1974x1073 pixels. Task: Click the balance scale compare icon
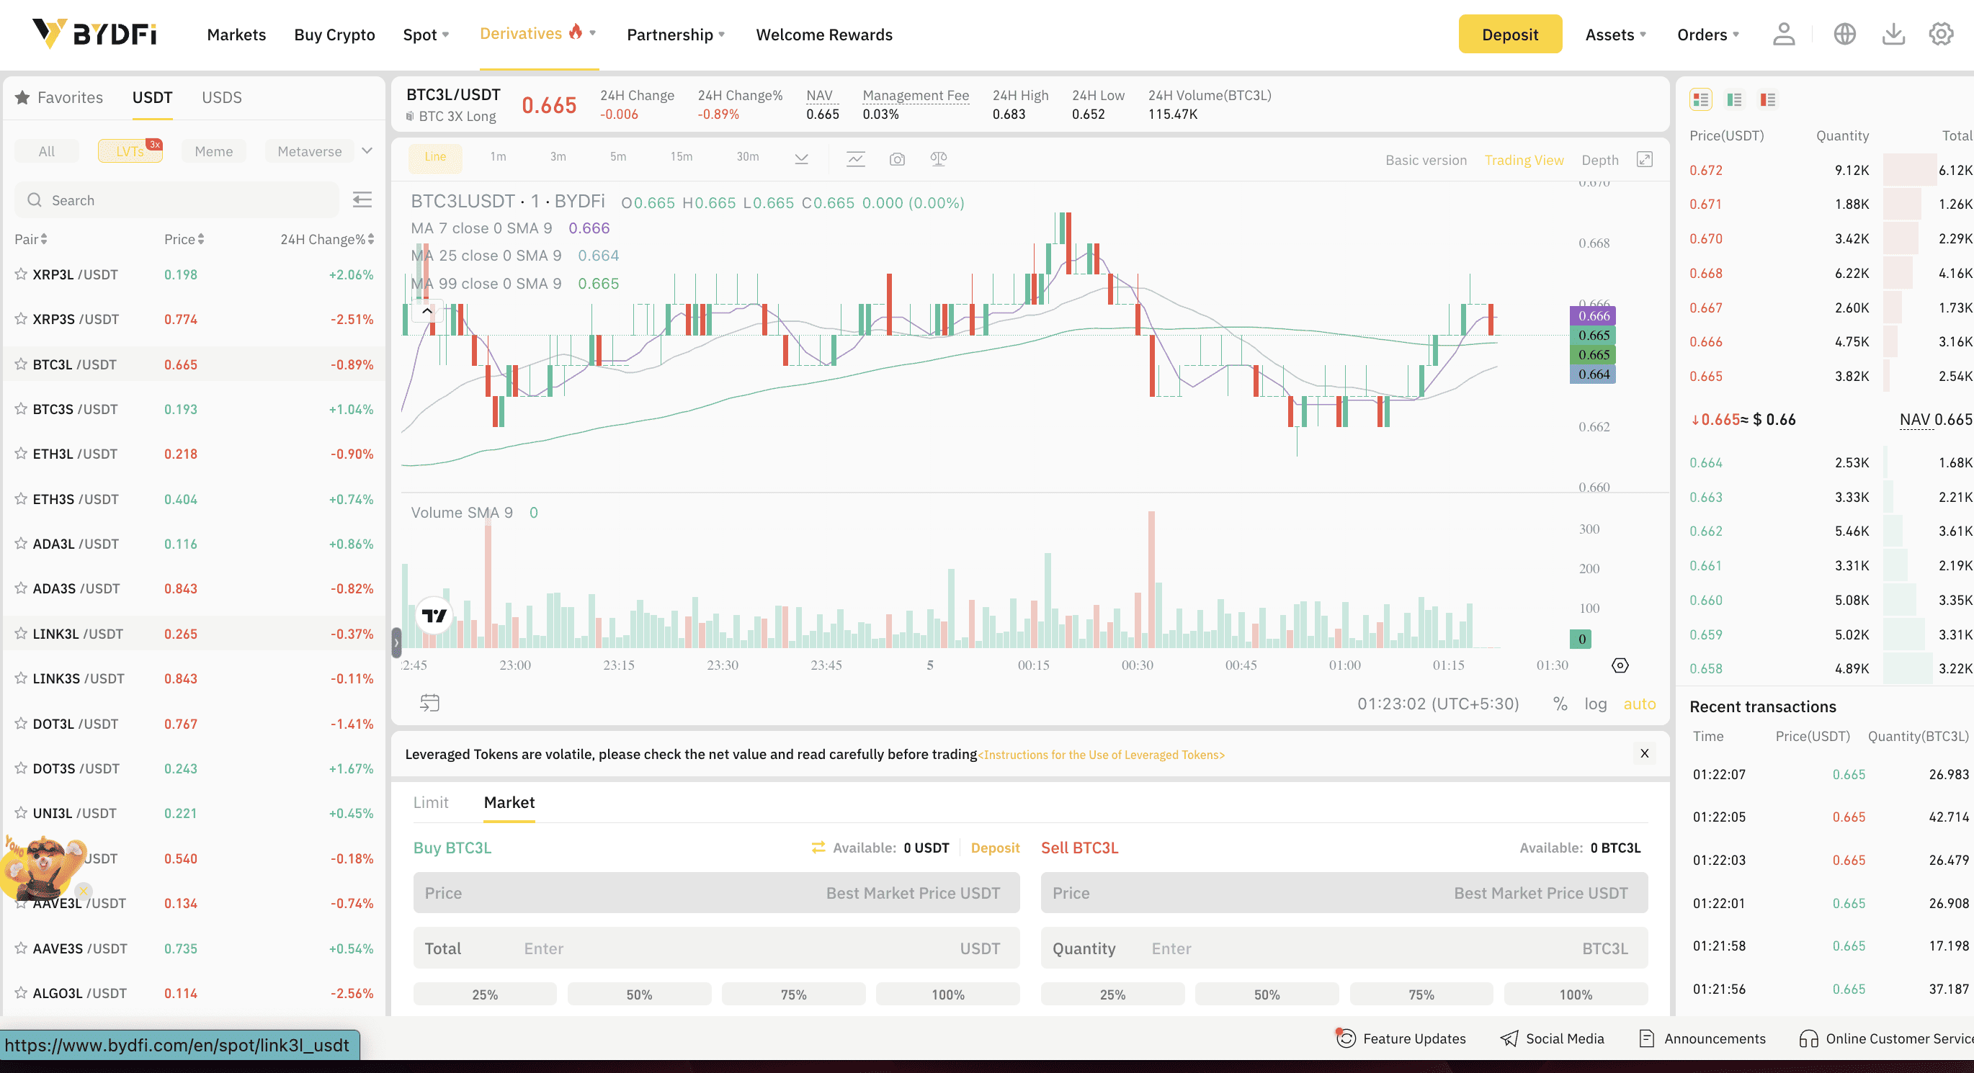pos(938,159)
